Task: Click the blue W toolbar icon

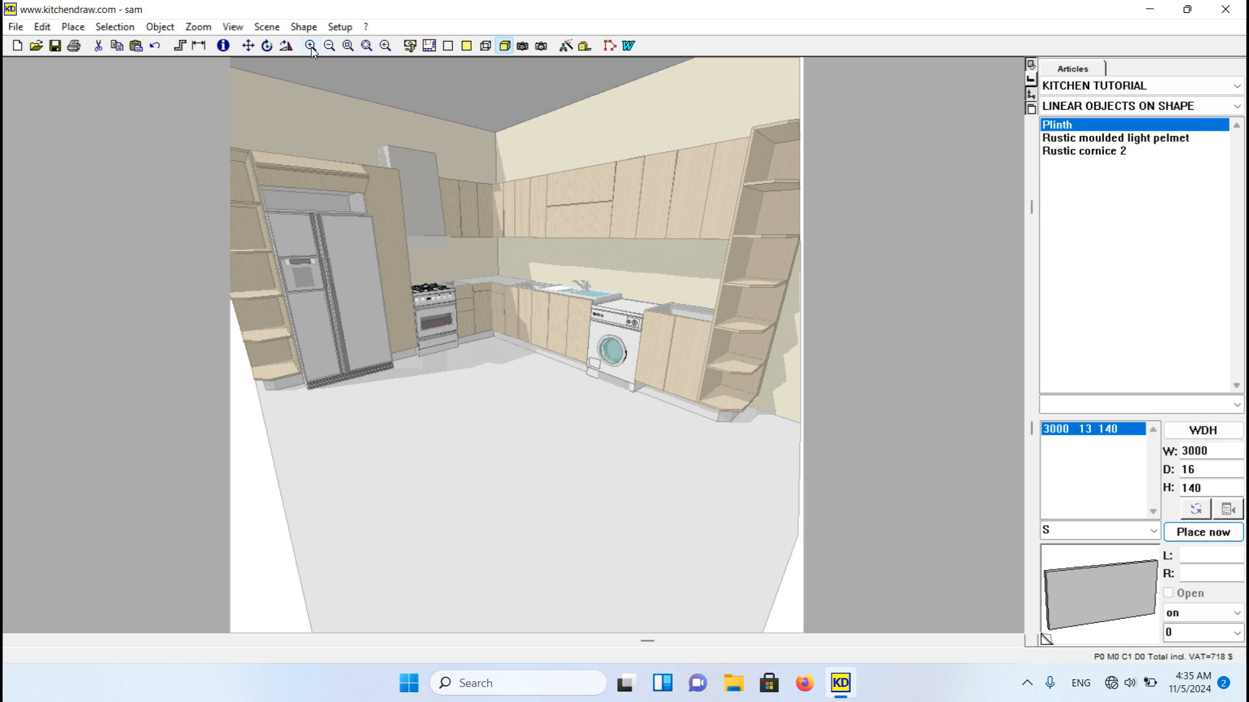Action: pyautogui.click(x=628, y=45)
